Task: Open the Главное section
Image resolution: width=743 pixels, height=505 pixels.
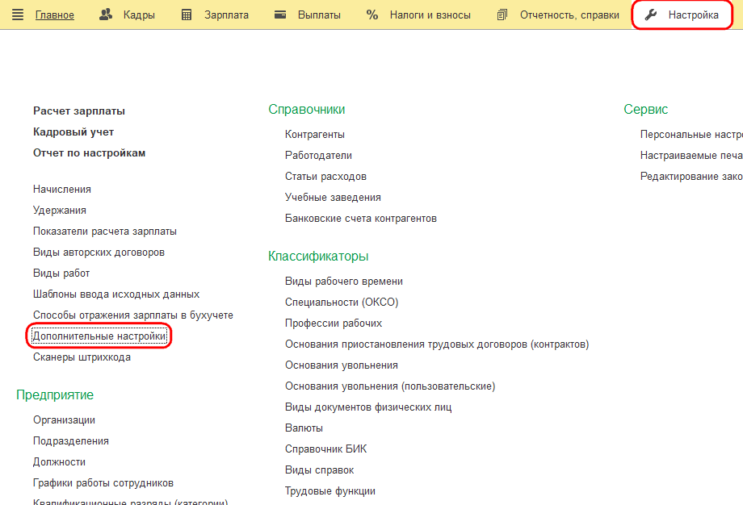Action: point(54,15)
